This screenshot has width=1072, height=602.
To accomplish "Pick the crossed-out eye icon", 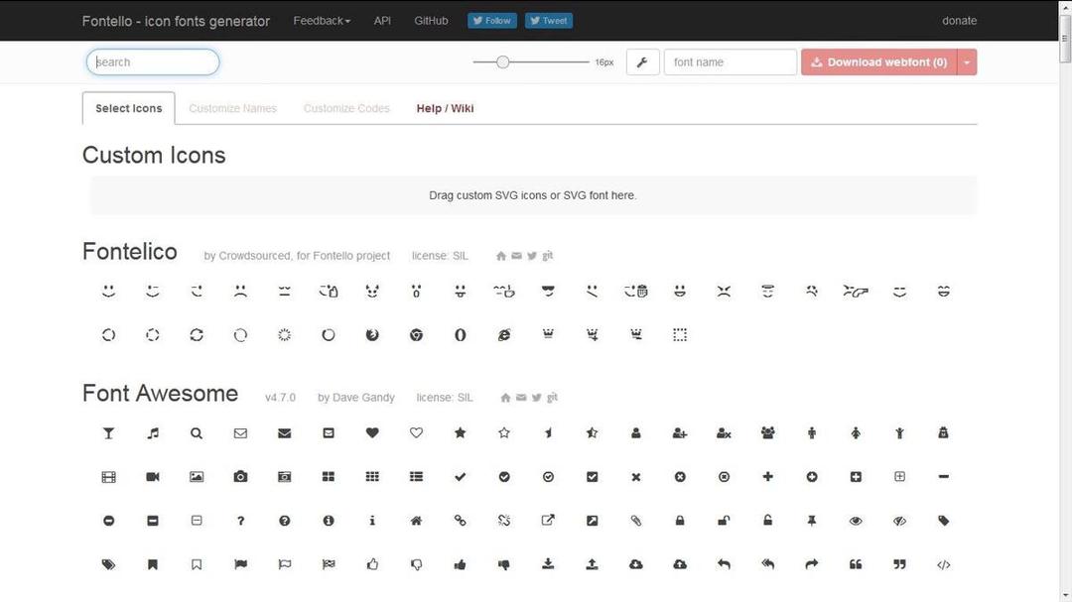I will pos(899,521).
